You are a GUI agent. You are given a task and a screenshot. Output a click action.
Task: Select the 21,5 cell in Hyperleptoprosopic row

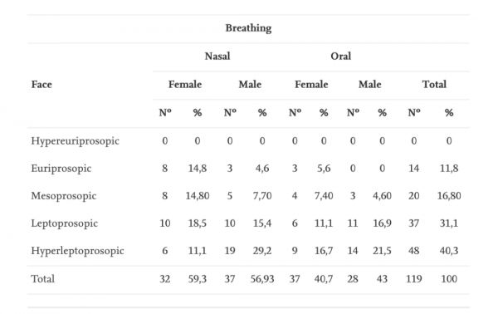click(x=382, y=251)
